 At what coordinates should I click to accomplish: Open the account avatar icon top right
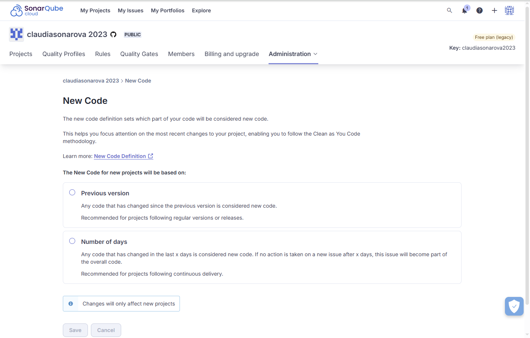509,10
